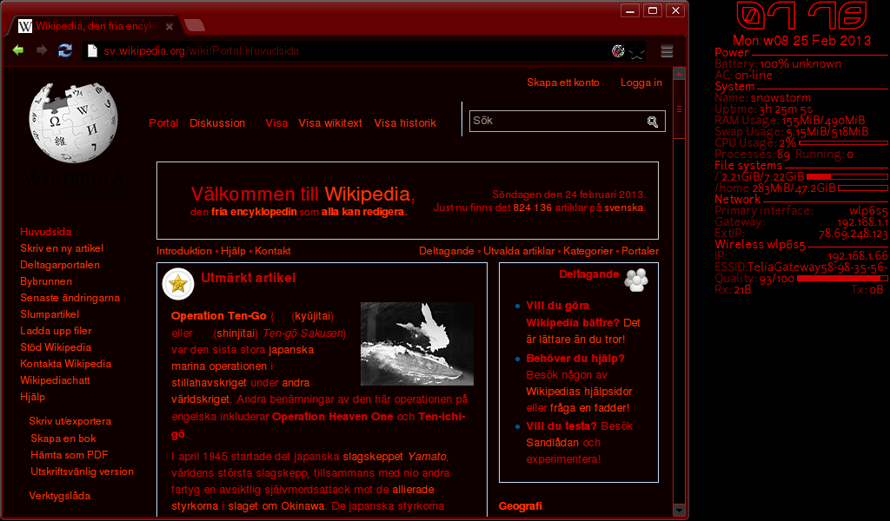The height and width of the screenshot is (521, 890).
Task: Reload the page with the refresh icon
Action: (x=65, y=50)
